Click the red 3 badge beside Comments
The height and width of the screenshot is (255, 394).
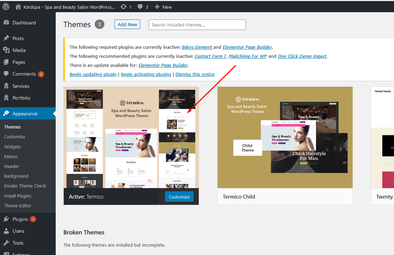pos(41,74)
